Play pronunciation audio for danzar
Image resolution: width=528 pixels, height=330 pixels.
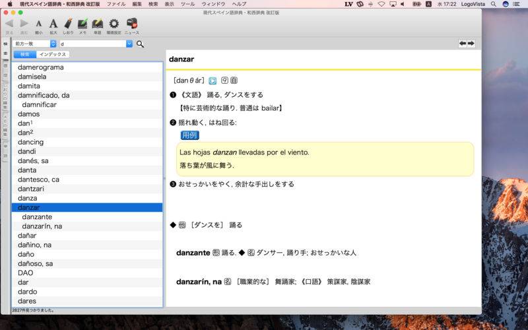pyautogui.click(x=213, y=81)
